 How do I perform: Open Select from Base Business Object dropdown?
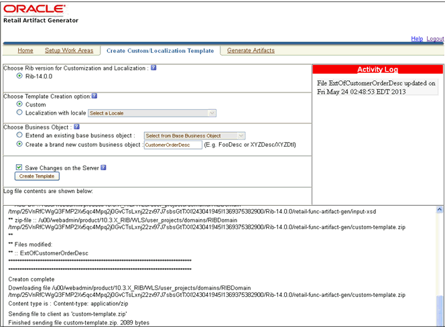(194, 135)
